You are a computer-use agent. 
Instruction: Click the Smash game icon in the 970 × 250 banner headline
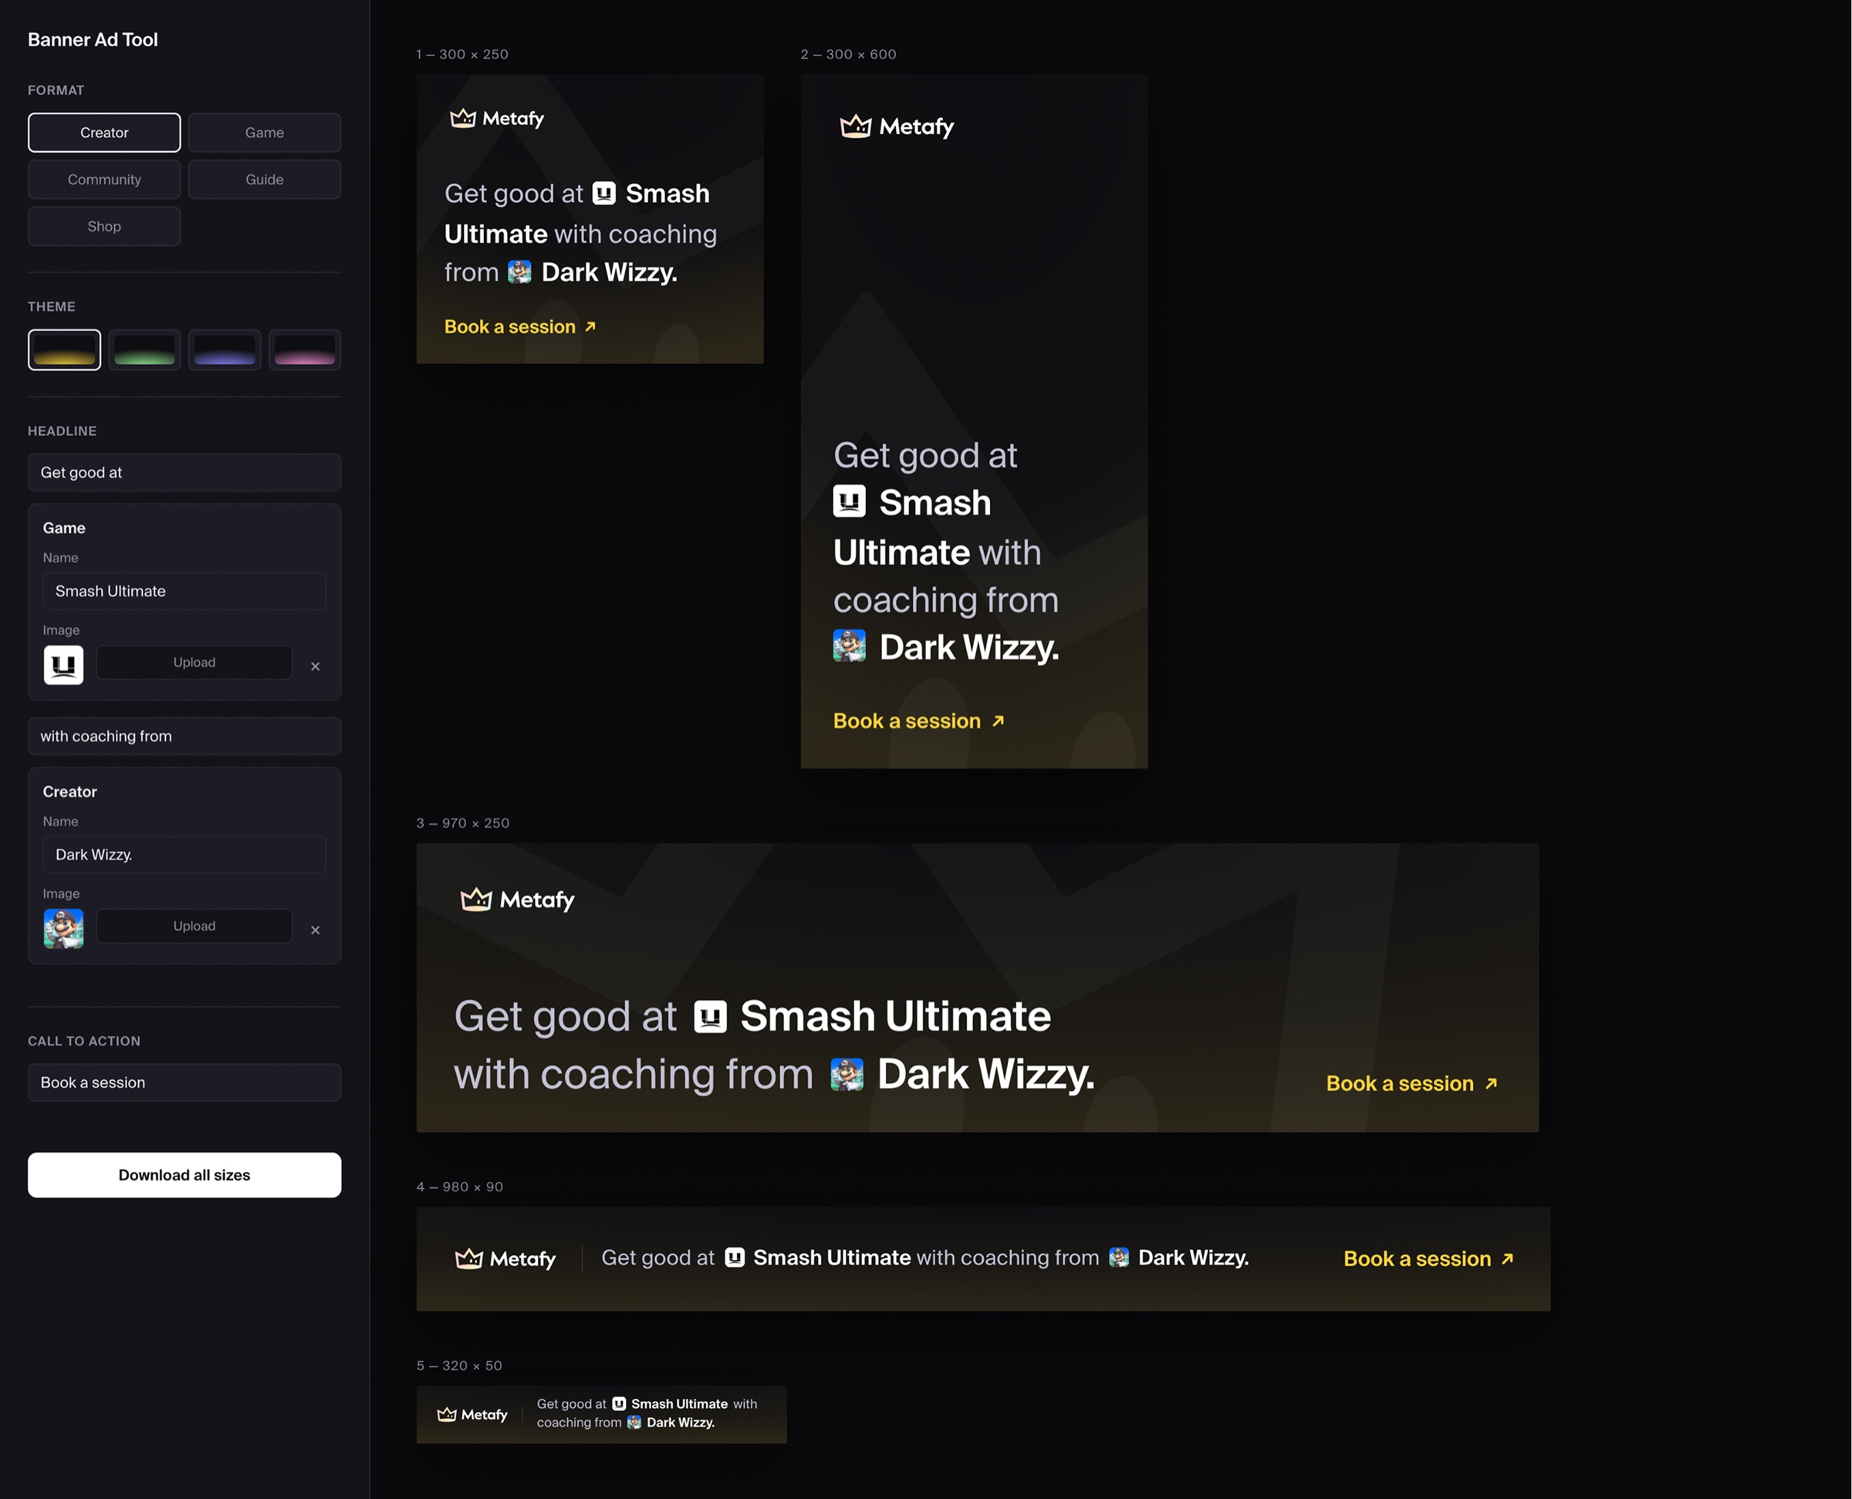[x=710, y=1016]
